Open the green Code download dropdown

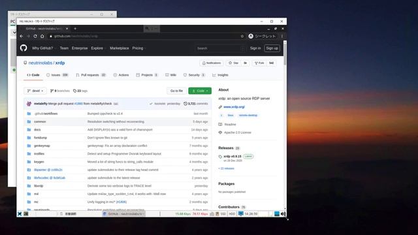pos(200,91)
